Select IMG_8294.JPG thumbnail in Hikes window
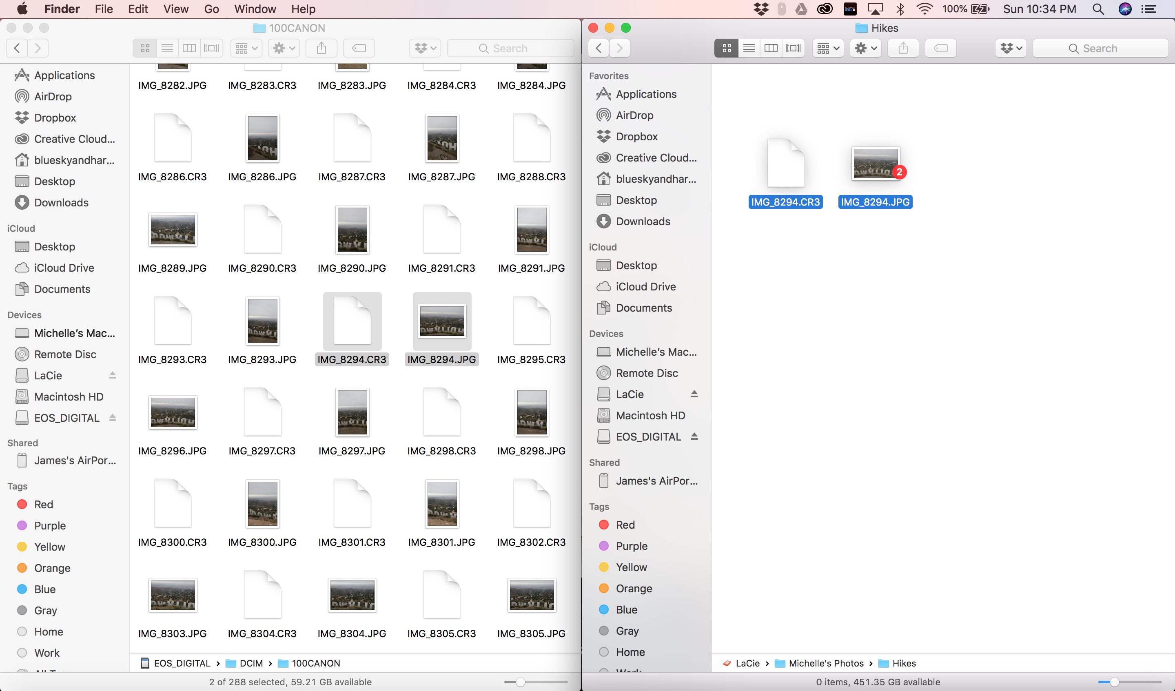Viewport: 1175px width, 691px height. 875,164
